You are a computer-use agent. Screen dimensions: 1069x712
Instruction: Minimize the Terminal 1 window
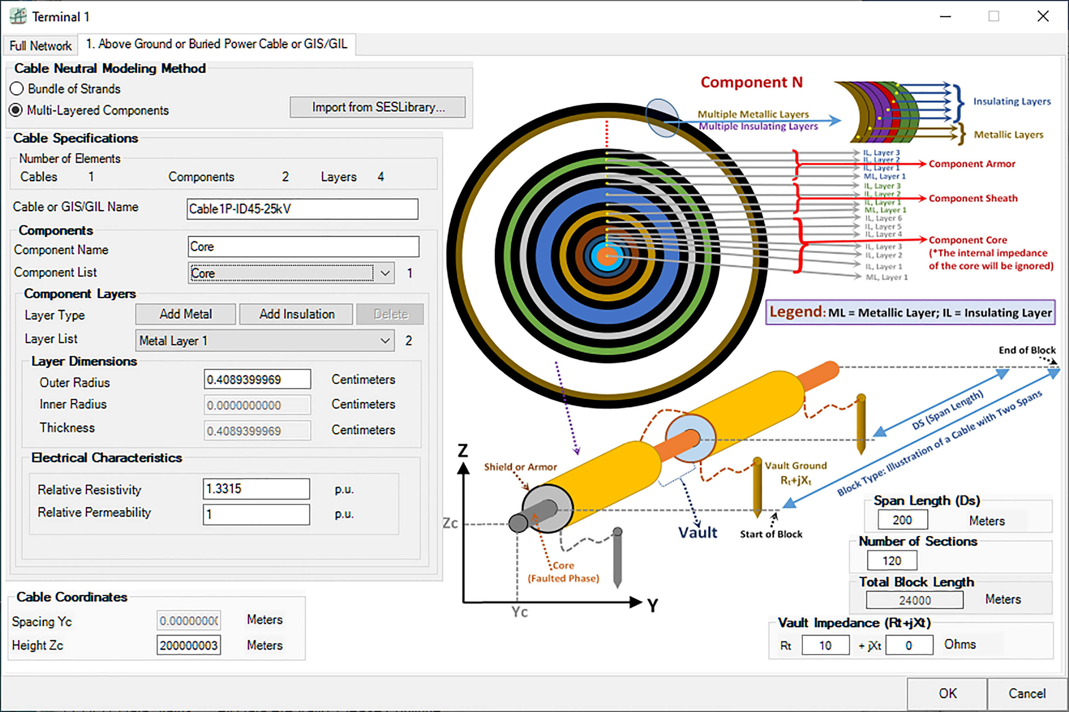click(x=945, y=16)
